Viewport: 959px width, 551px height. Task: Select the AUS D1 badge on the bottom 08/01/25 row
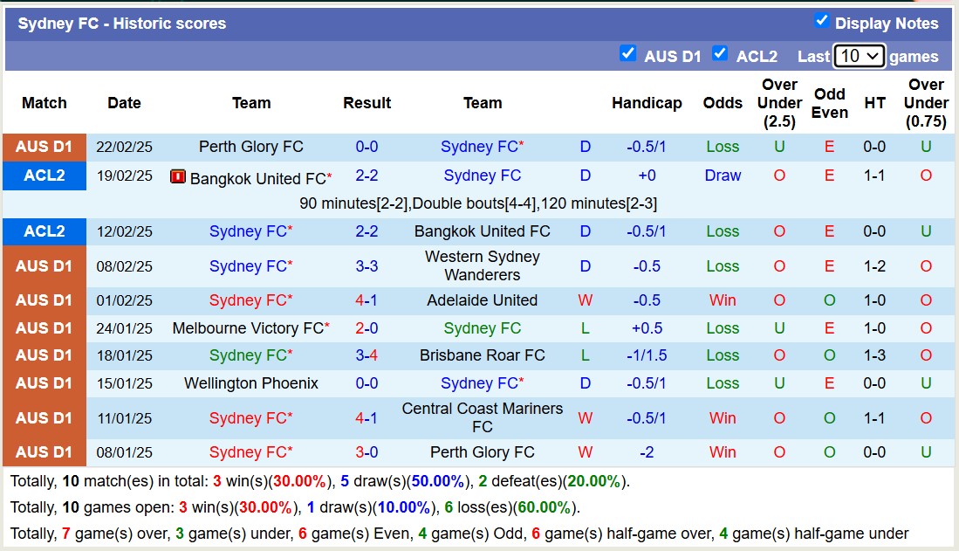click(45, 452)
